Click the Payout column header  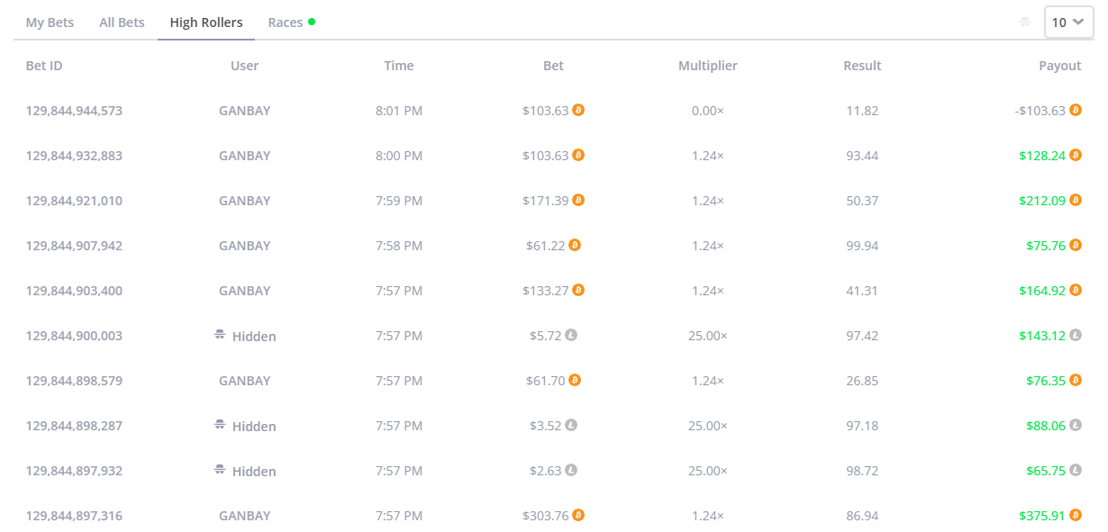pos(1060,66)
